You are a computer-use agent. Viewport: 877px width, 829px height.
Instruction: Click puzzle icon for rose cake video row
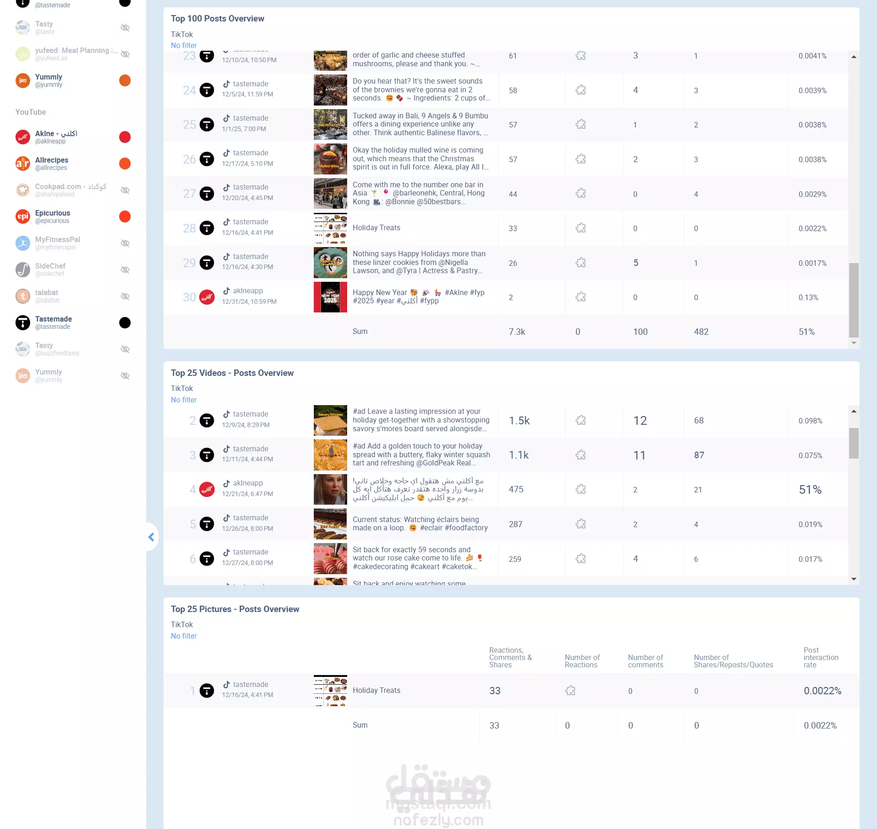click(x=581, y=559)
